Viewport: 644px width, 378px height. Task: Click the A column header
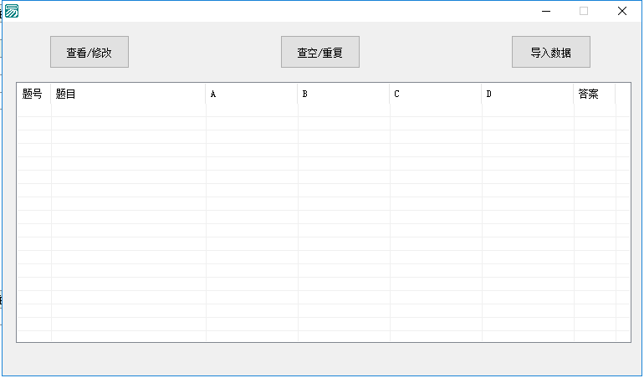(251, 94)
